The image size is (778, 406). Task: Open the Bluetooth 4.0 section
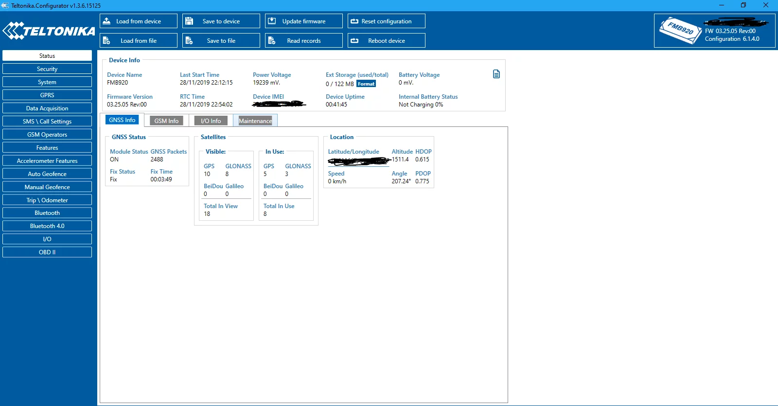[x=47, y=226]
